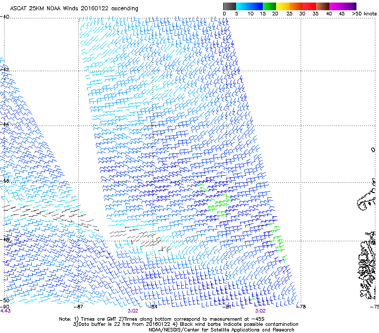Image resolution: width=379 pixels, height=333 pixels.
Task: Click the -90 longitude axis label
Action: click(5, 307)
